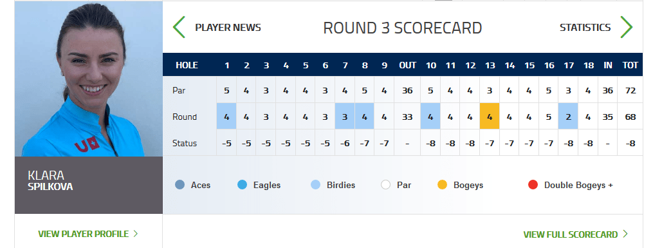Screen dimensions: 662x248
Task: Click the green left arrow beside Player News
Action: click(x=179, y=28)
